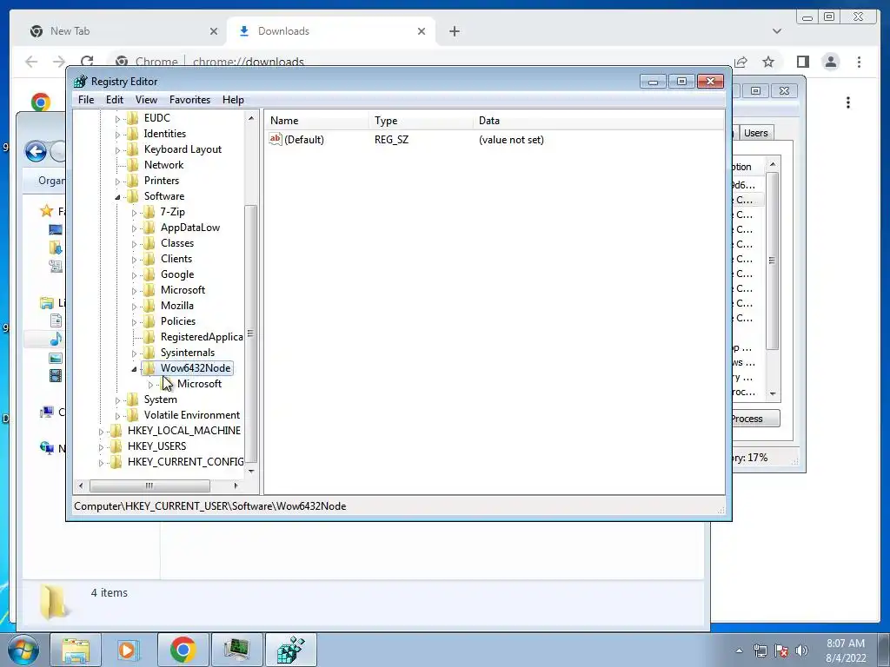This screenshot has width=890, height=667.
Task: Open the View menu in Registry Editor
Action: click(146, 100)
